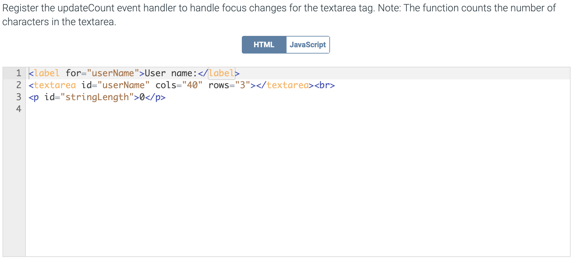
Task: Click line number 4 in the editor
Action: tap(18, 109)
